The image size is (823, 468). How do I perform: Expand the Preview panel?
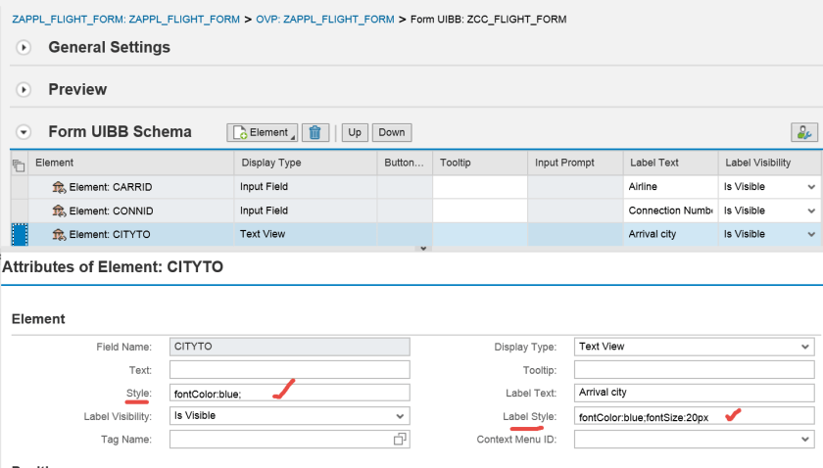point(24,90)
